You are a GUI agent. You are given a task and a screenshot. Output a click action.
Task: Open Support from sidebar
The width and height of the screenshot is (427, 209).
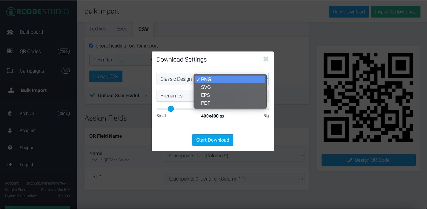[27, 148]
